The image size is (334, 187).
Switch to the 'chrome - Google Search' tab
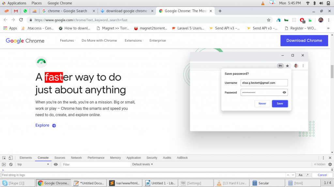(x=67, y=11)
